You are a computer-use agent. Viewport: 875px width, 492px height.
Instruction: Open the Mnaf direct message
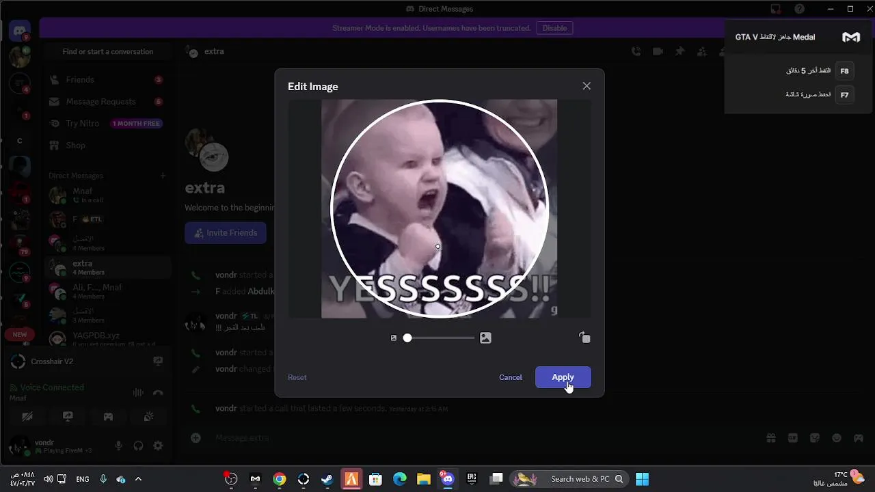[x=107, y=195]
